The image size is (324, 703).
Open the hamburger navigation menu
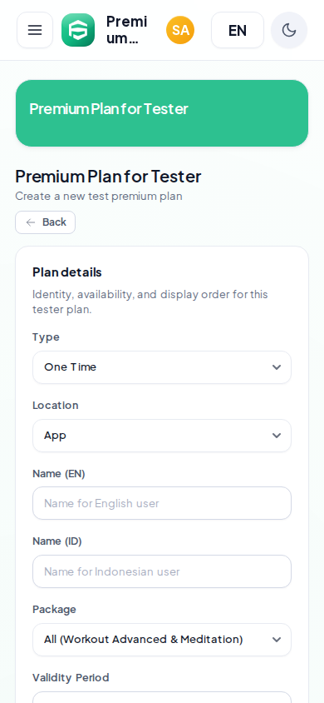coord(35,30)
